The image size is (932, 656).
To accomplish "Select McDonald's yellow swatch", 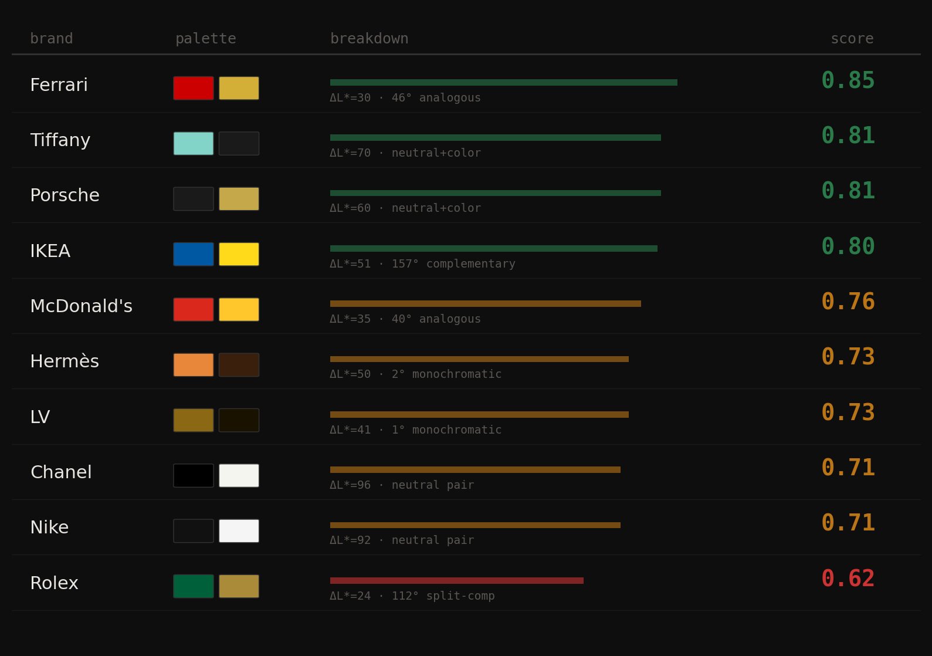I will [239, 309].
